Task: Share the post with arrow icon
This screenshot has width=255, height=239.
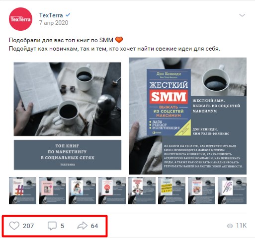Action: click(x=82, y=226)
